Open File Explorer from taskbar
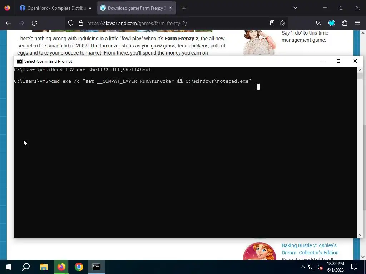 [x=44, y=267]
